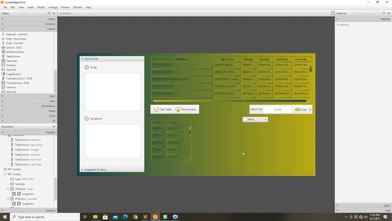
Task: Open File Explorer from the taskbar
Action: point(96,217)
